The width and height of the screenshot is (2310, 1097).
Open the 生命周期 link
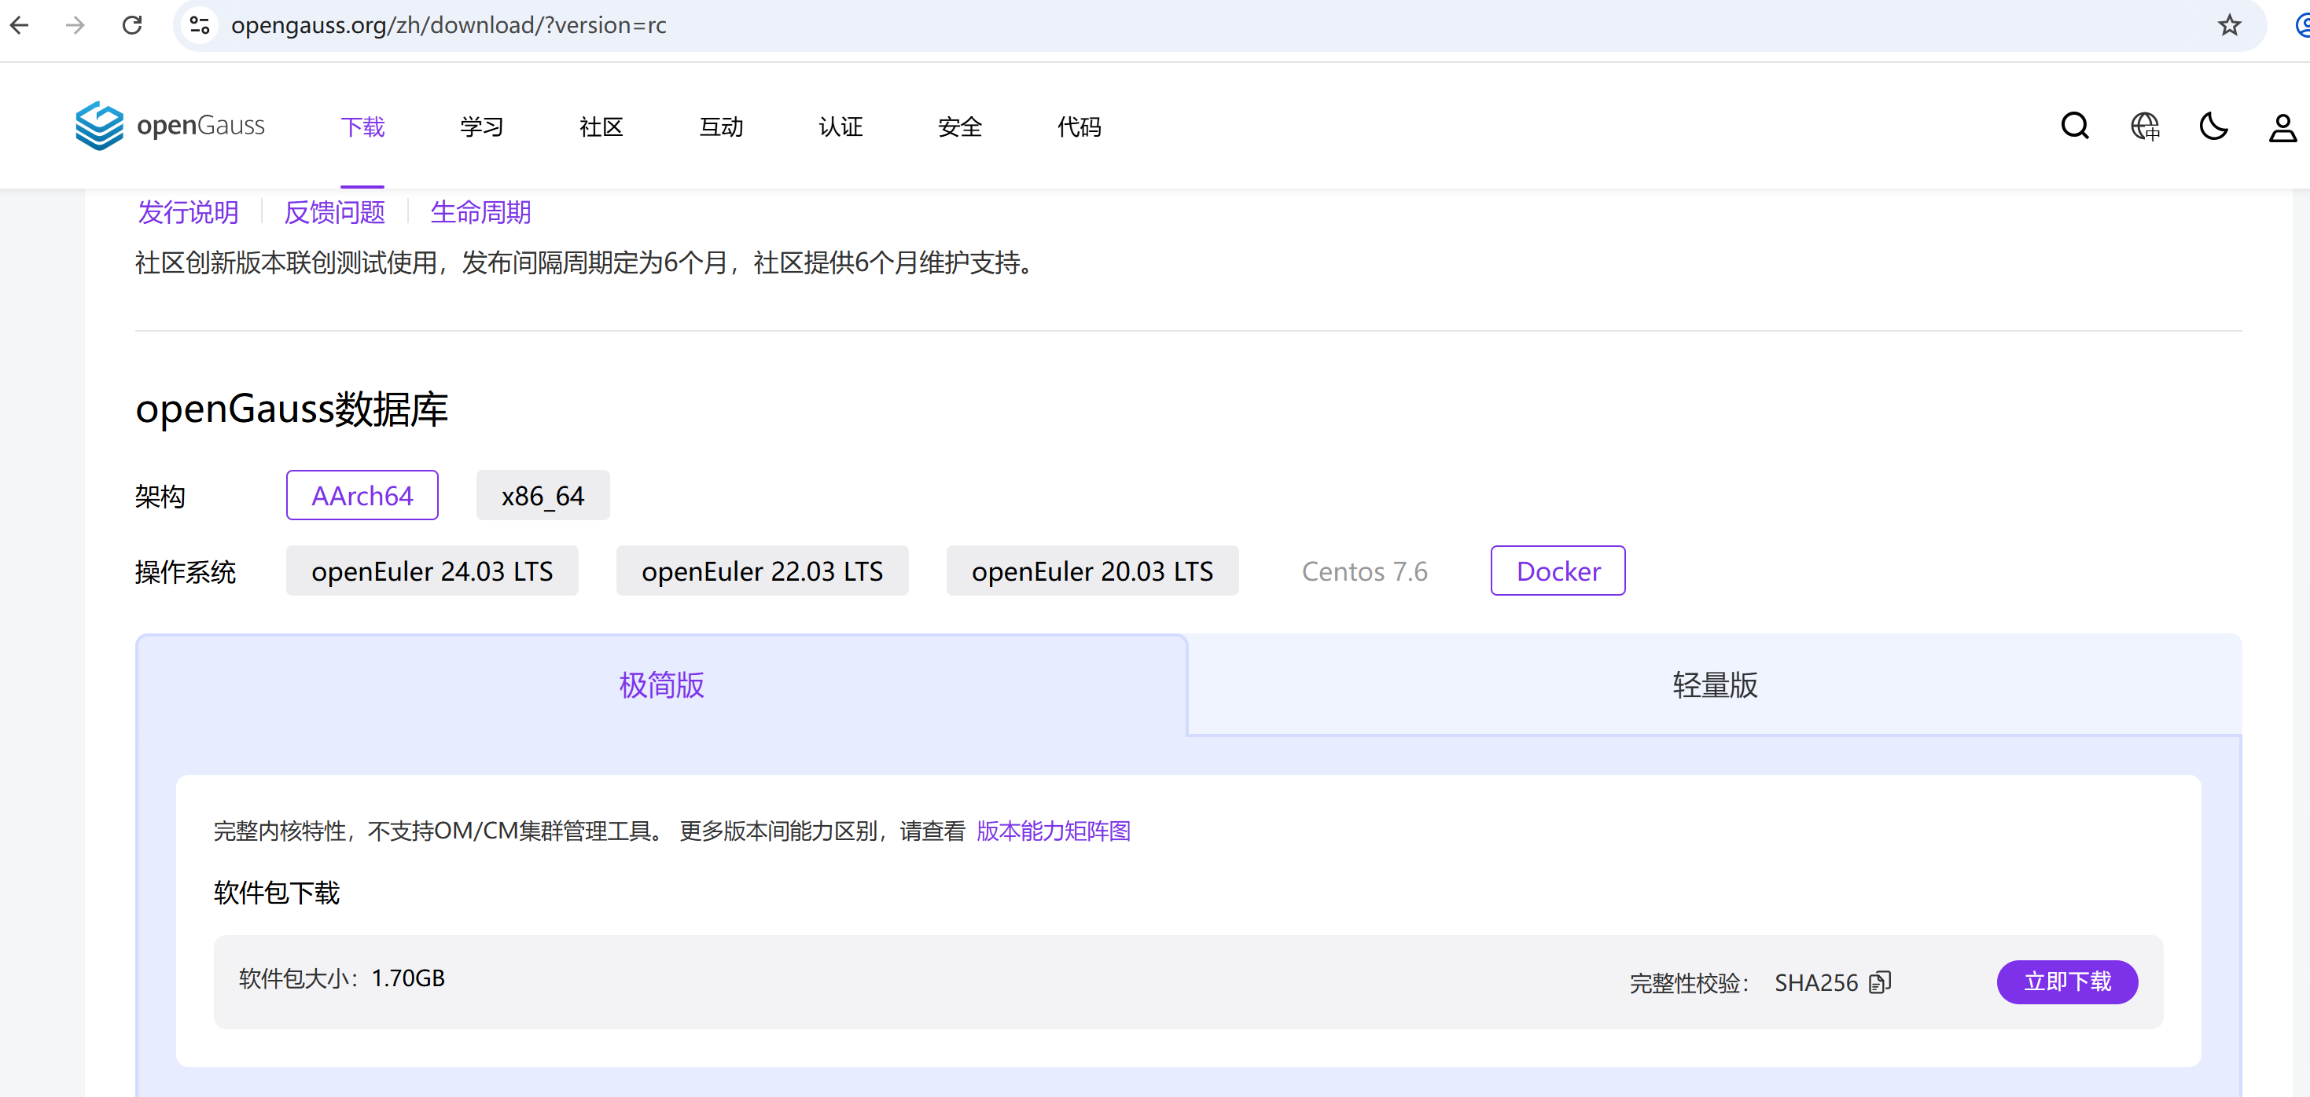click(x=480, y=212)
